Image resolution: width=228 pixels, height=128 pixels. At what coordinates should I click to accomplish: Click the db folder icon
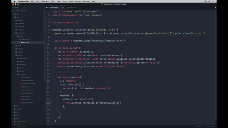pos(15,112)
